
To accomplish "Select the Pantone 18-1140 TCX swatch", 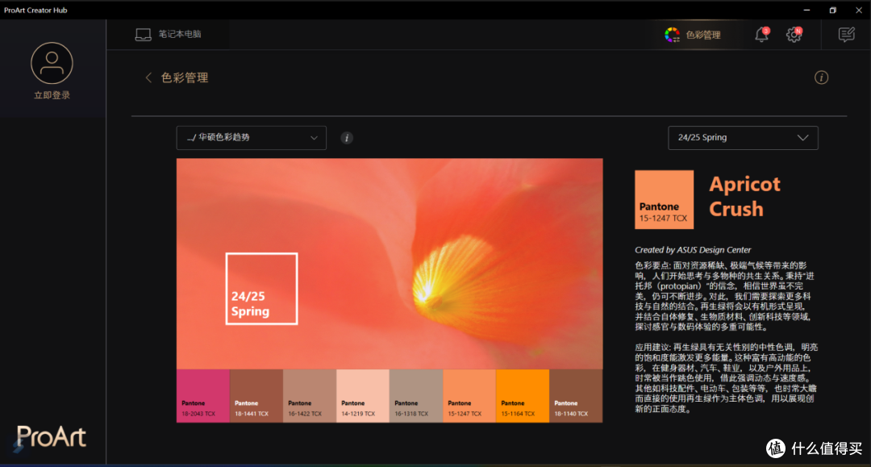I will click(x=576, y=396).
